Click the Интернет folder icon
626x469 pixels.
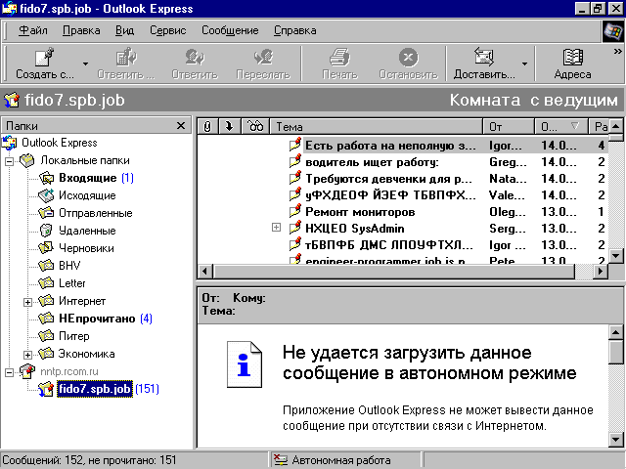point(46,301)
